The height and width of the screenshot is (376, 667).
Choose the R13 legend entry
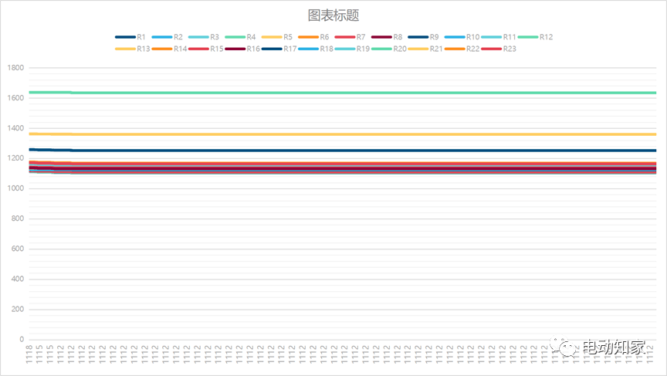pyautogui.click(x=132, y=49)
